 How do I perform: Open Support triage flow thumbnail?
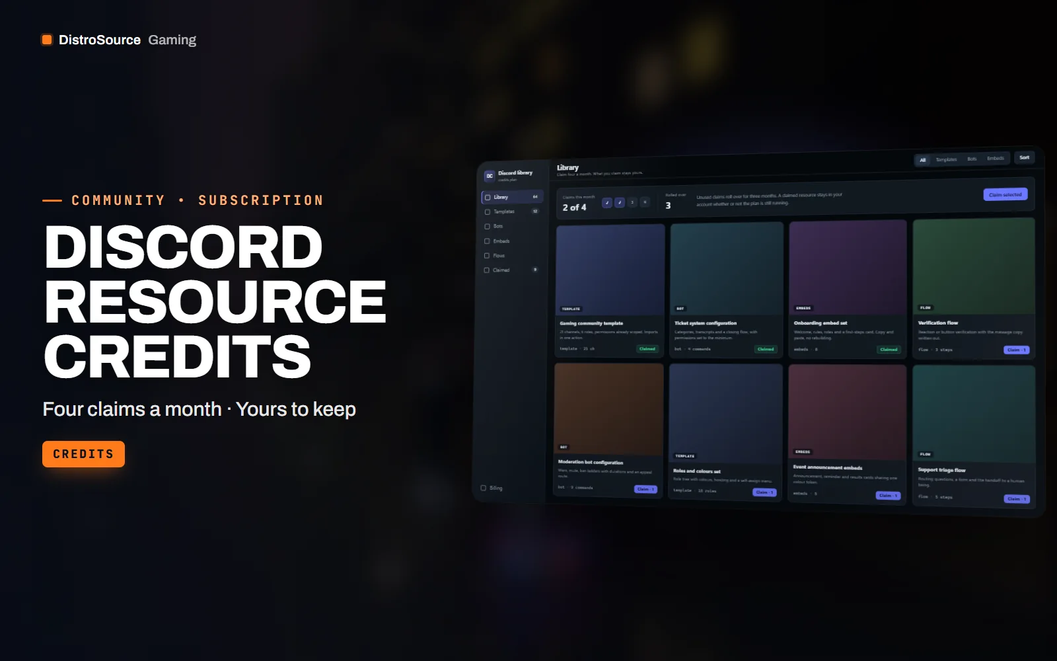click(973, 414)
